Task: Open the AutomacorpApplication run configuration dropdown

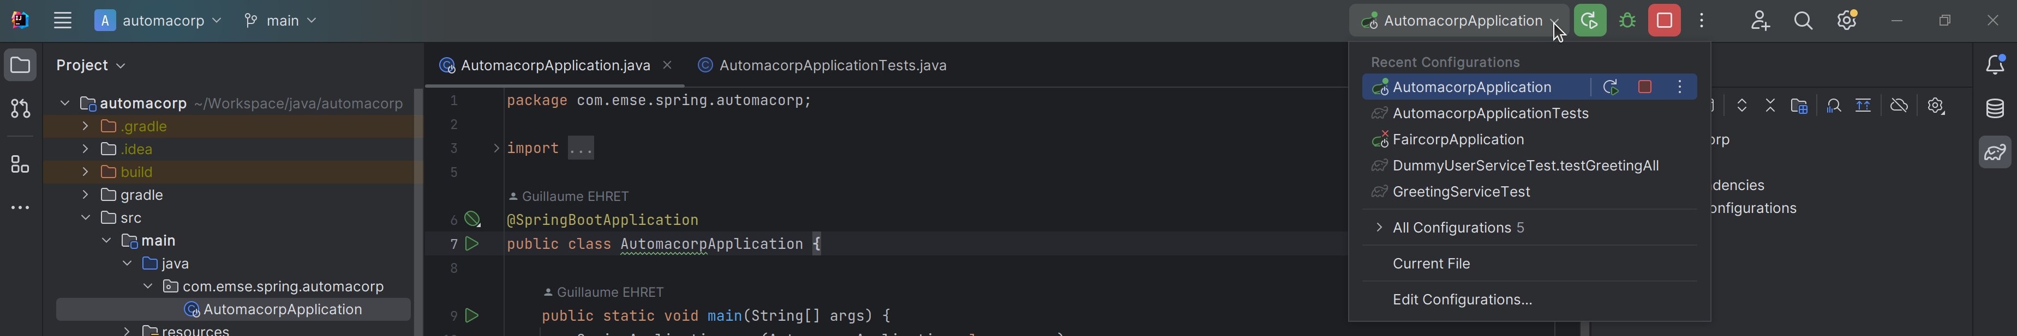Action: (1459, 21)
